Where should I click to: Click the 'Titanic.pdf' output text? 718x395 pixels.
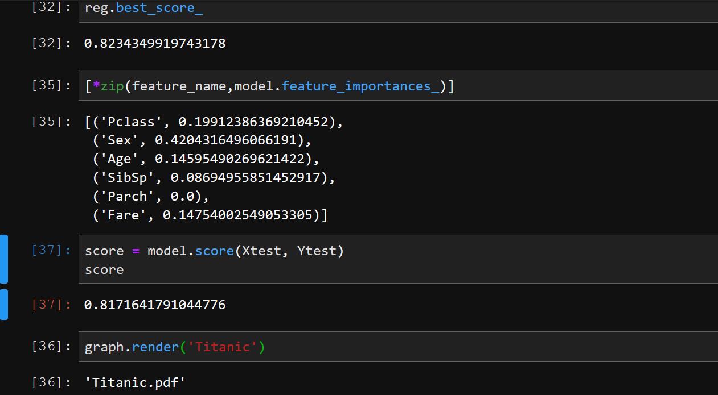[135, 382]
